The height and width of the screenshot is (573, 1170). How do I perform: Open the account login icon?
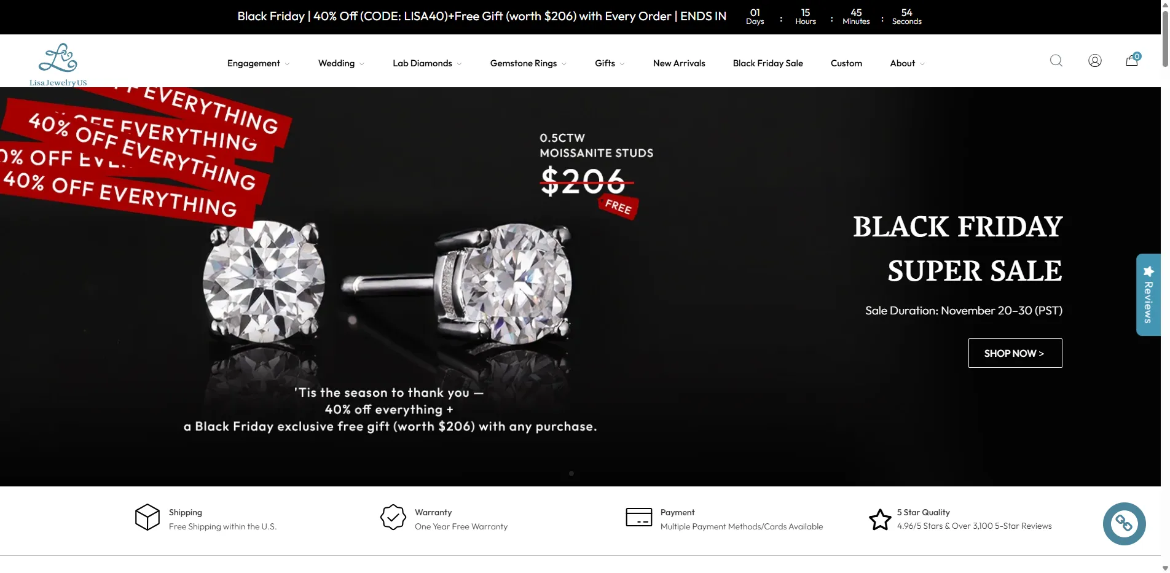pyautogui.click(x=1094, y=61)
